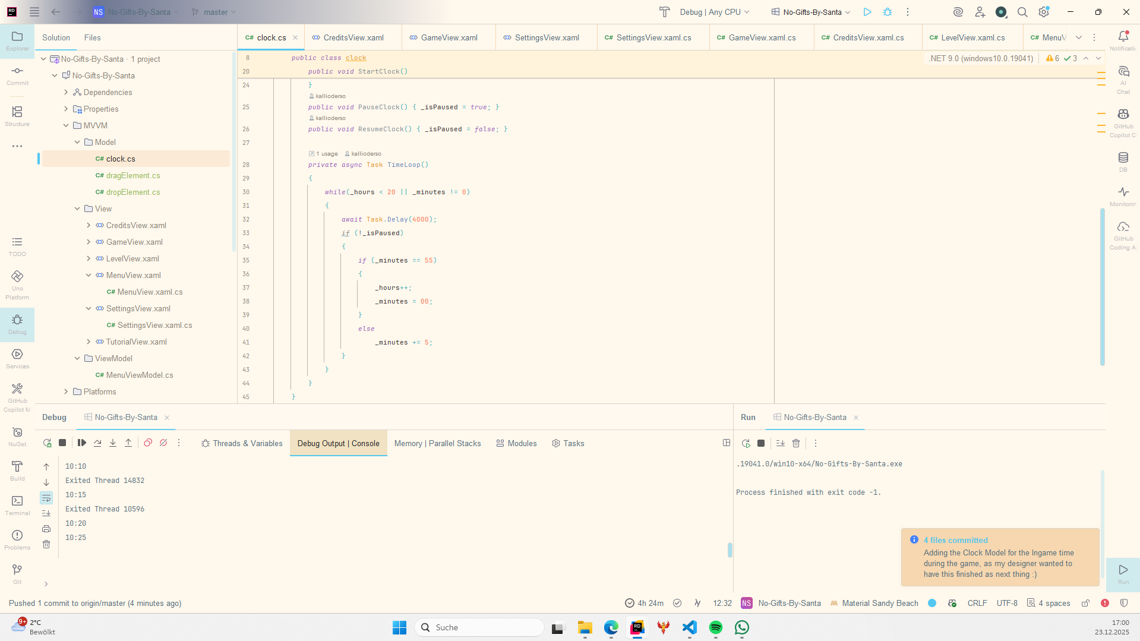Image resolution: width=1140 pixels, height=641 pixels.
Task: Click the 4 files committed notification link
Action: click(x=955, y=540)
